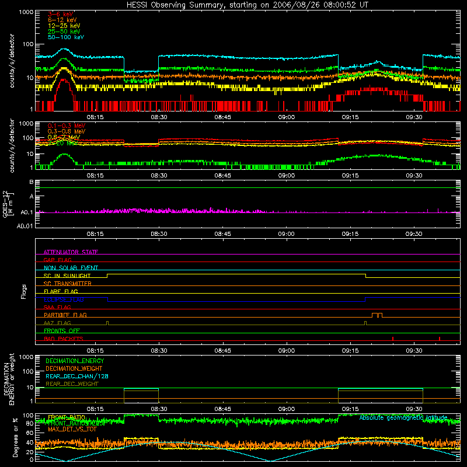Screen dimensions: 467x467
Task: Click the REAR_DEC_WEIGHT legend label
Action: click(x=72, y=384)
